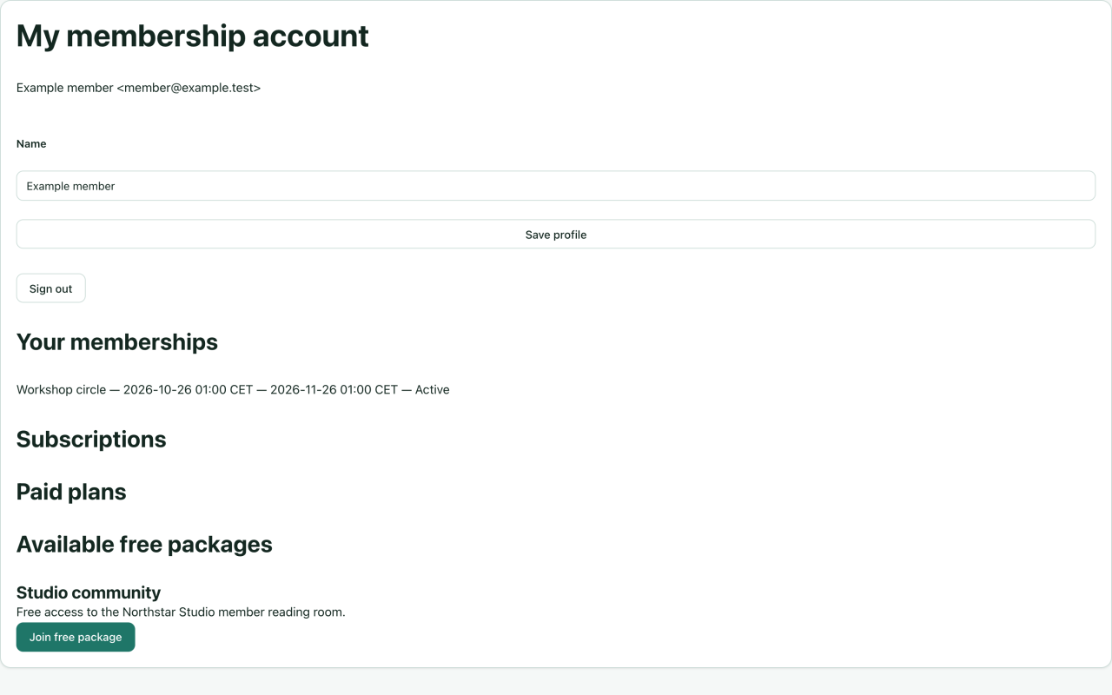This screenshot has height=695, width=1112.
Task: Select the 'Workshop circle' membership row
Action: [x=233, y=389]
